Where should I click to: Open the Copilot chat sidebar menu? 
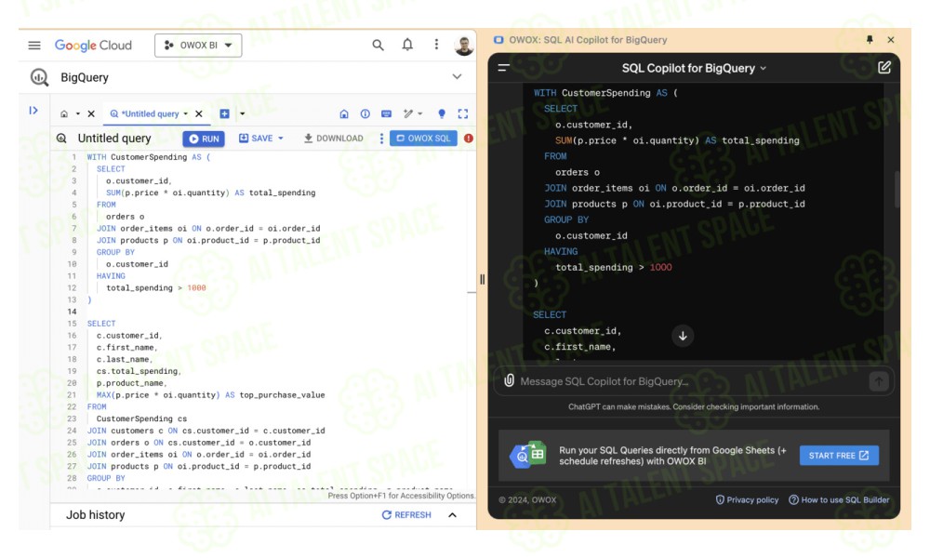(x=503, y=68)
